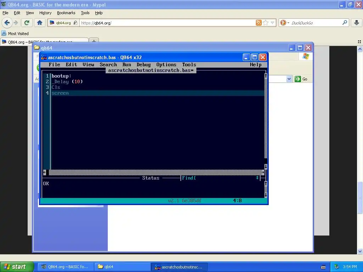Click the file tab ascratchosbutnotinscratch.bas*
Image resolution: width=363 pixels, height=272 pixels.
pyautogui.click(x=151, y=70)
